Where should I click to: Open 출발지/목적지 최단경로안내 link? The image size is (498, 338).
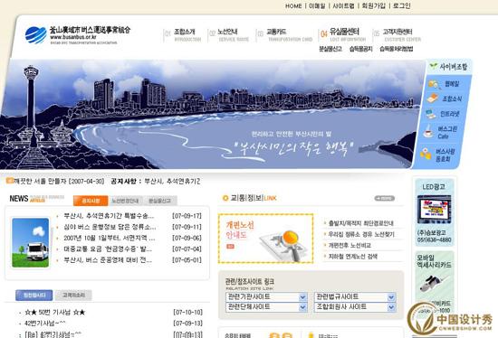coord(360,223)
